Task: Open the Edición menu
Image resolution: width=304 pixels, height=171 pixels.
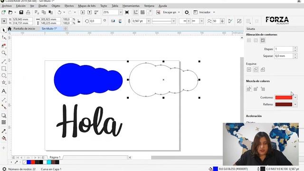Action: tap(21, 6)
